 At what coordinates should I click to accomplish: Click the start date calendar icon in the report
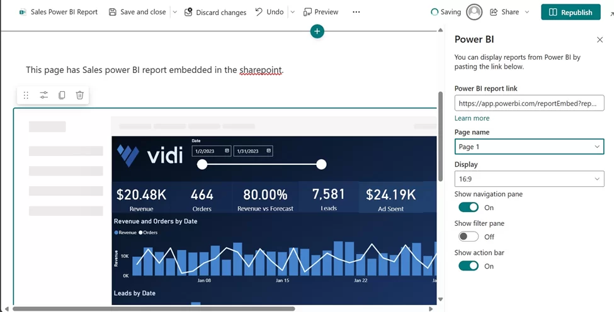coord(227,151)
